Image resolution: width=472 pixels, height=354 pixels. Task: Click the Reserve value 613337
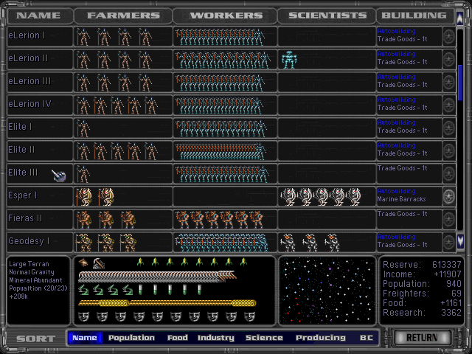(x=447, y=265)
